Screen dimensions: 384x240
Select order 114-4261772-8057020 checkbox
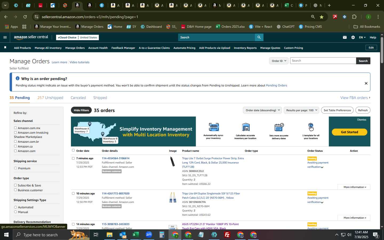[73, 194]
